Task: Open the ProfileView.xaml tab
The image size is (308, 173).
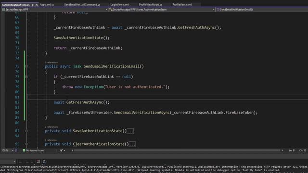Action: (x=182, y=4)
